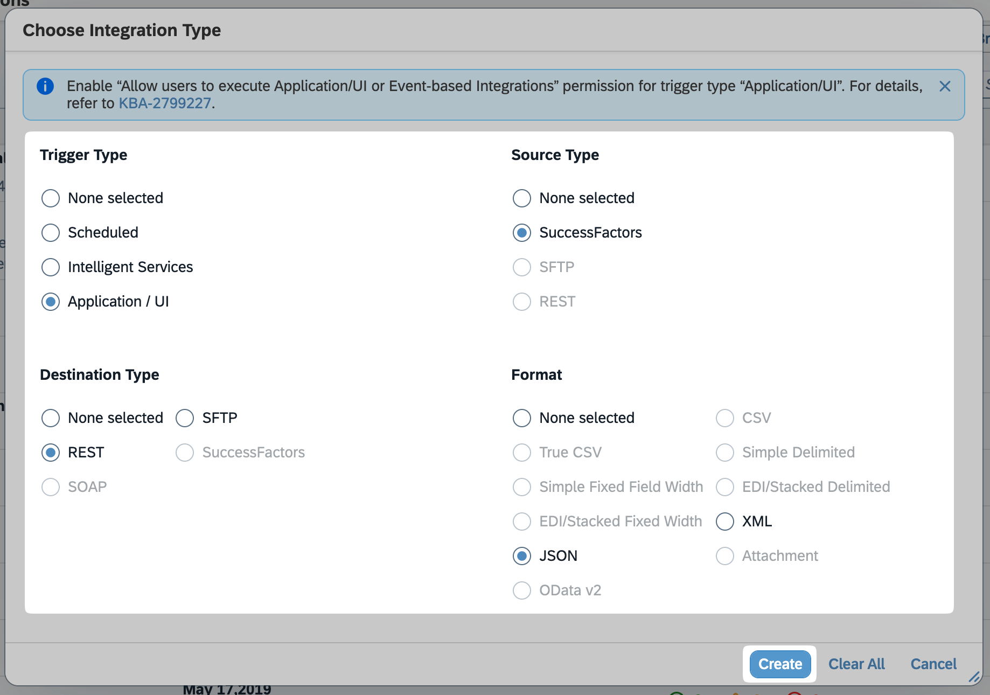The image size is (990, 695).
Task: Set Format to None selected
Action: [x=522, y=418]
